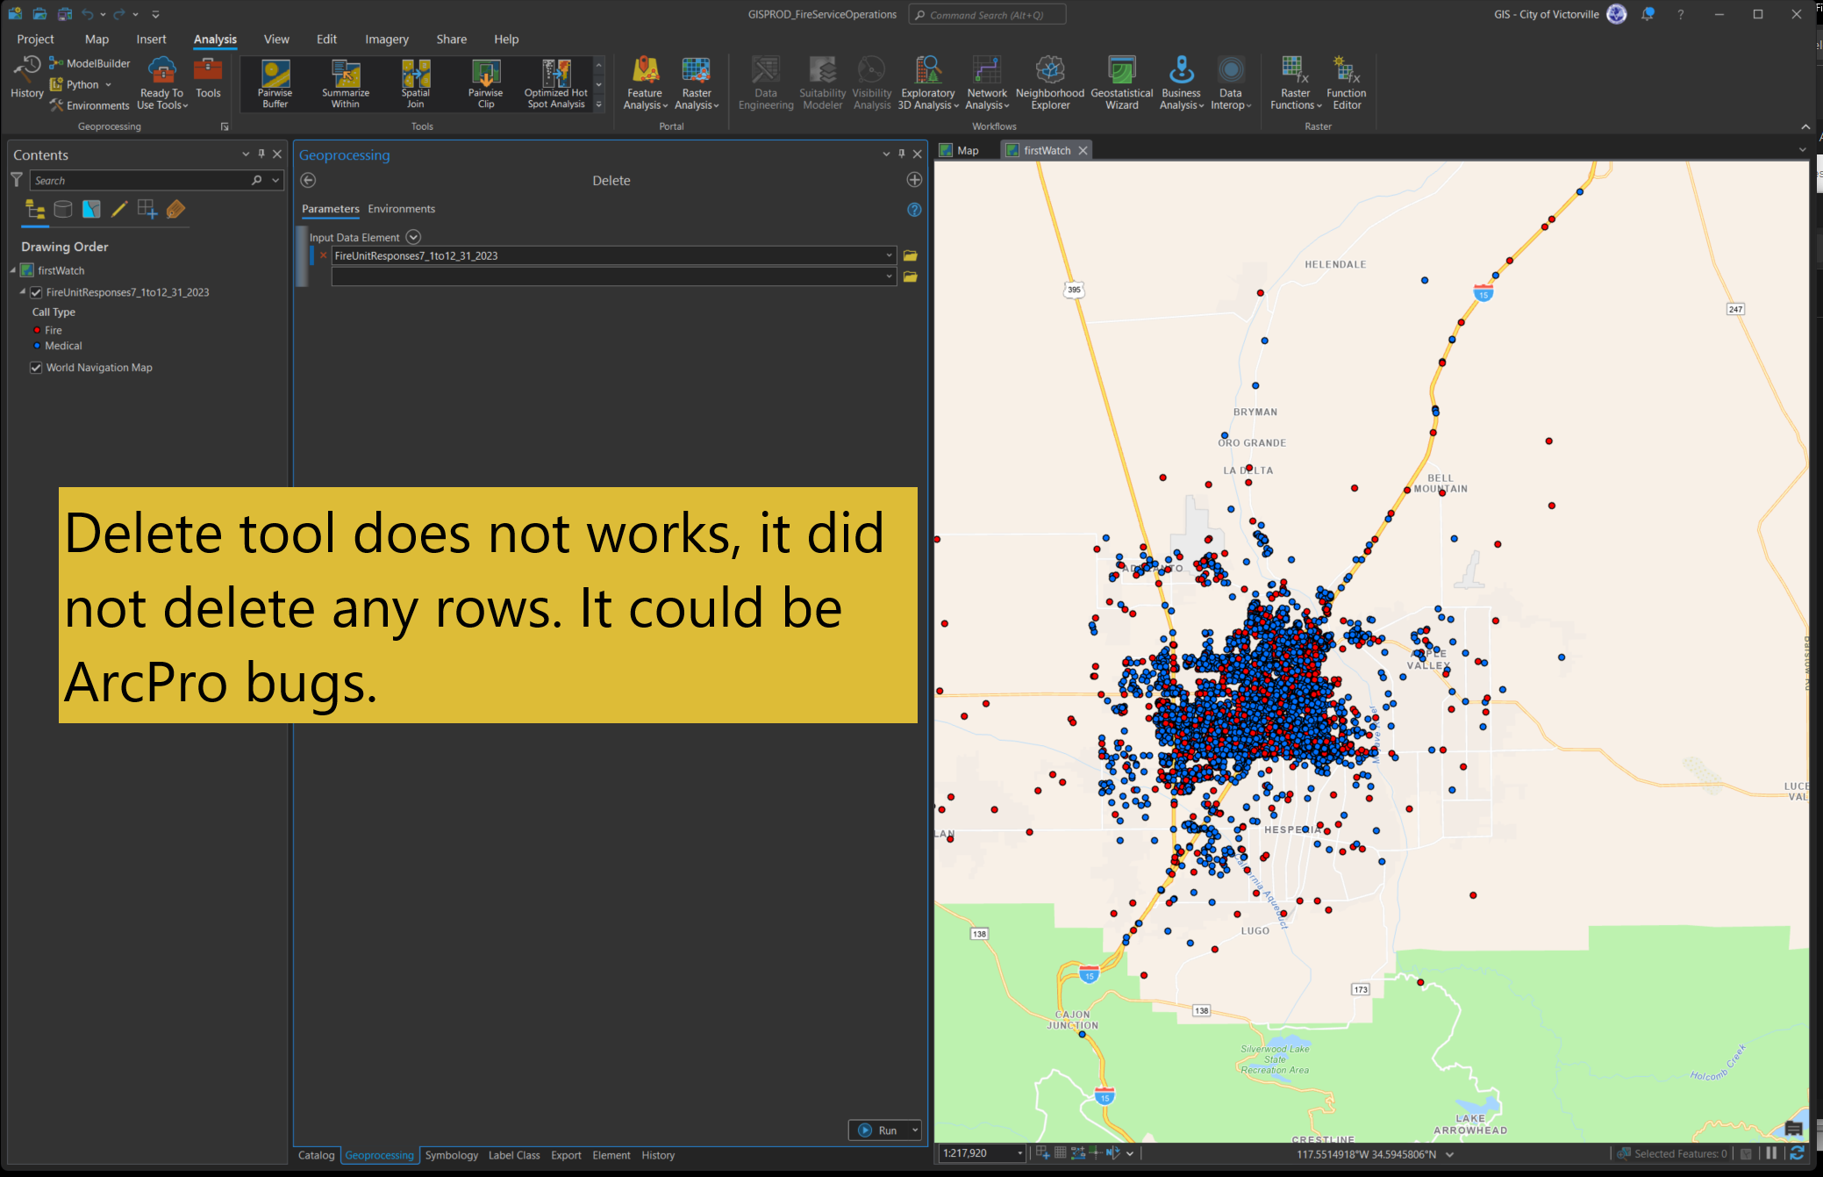This screenshot has height=1177, width=1823.
Task: Switch Contents to List By Labeling
Action: point(175,209)
